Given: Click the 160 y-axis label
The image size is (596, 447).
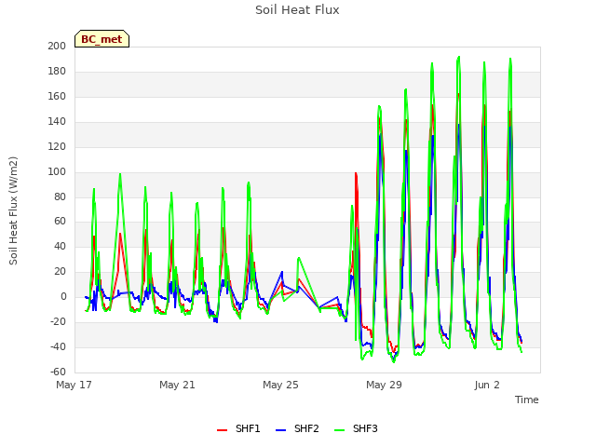Looking at the screenshot, I should [57, 96].
